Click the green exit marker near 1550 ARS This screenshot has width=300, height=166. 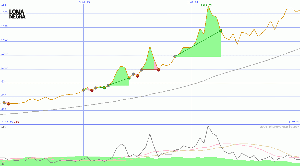tap(221, 31)
